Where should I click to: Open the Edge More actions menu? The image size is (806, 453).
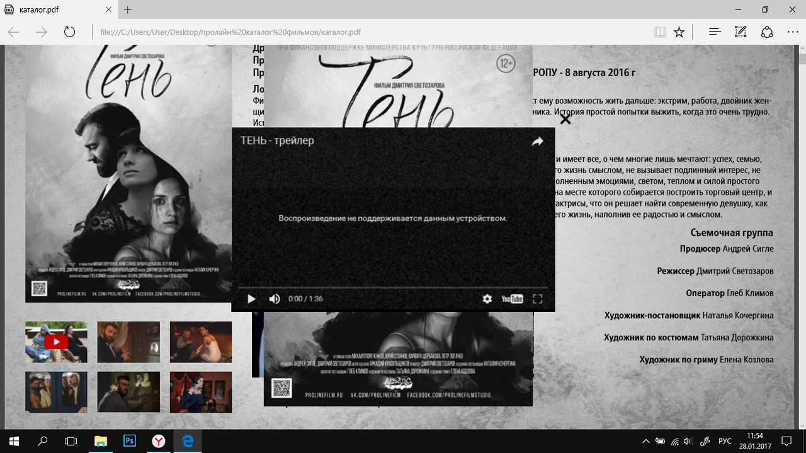(793, 32)
